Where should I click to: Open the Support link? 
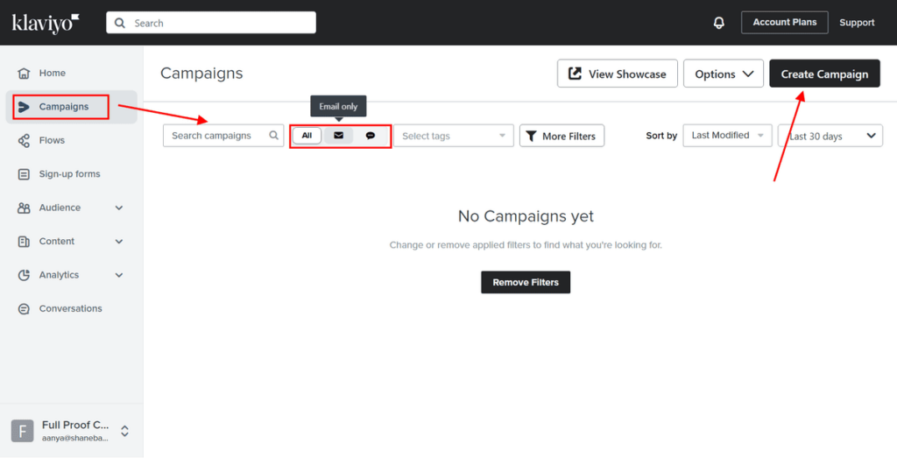tap(857, 23)
